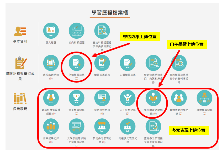
Task: Open the 勾選學習成果 icon
Action: point(128,63)
